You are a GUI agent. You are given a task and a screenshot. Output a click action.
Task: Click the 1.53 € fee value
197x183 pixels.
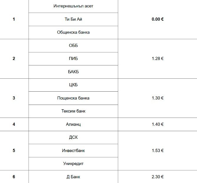158,151
